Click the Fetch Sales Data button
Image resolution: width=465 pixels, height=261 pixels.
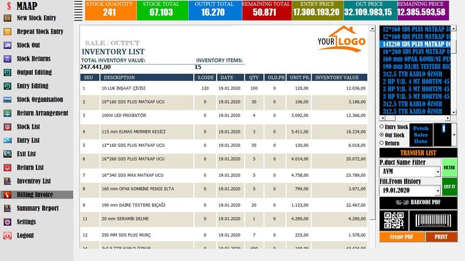(x=420, y=135)
